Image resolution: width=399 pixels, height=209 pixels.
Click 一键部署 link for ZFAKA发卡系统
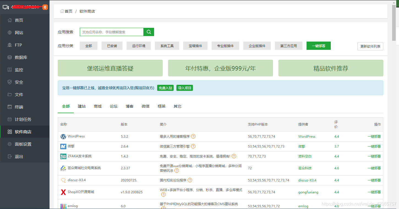(x=374, y=156)
